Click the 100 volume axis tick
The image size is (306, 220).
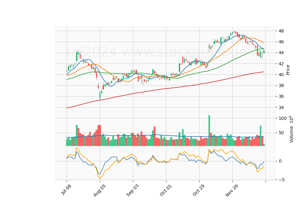coord(283,118)
